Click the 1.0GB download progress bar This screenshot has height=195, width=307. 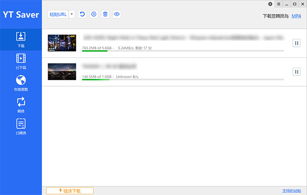click(183, 80)
